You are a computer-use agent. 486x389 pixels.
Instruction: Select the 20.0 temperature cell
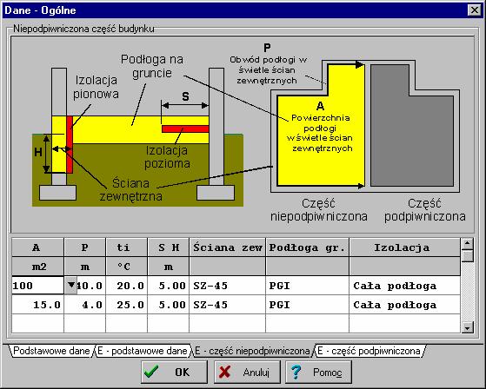click(126, 286)
